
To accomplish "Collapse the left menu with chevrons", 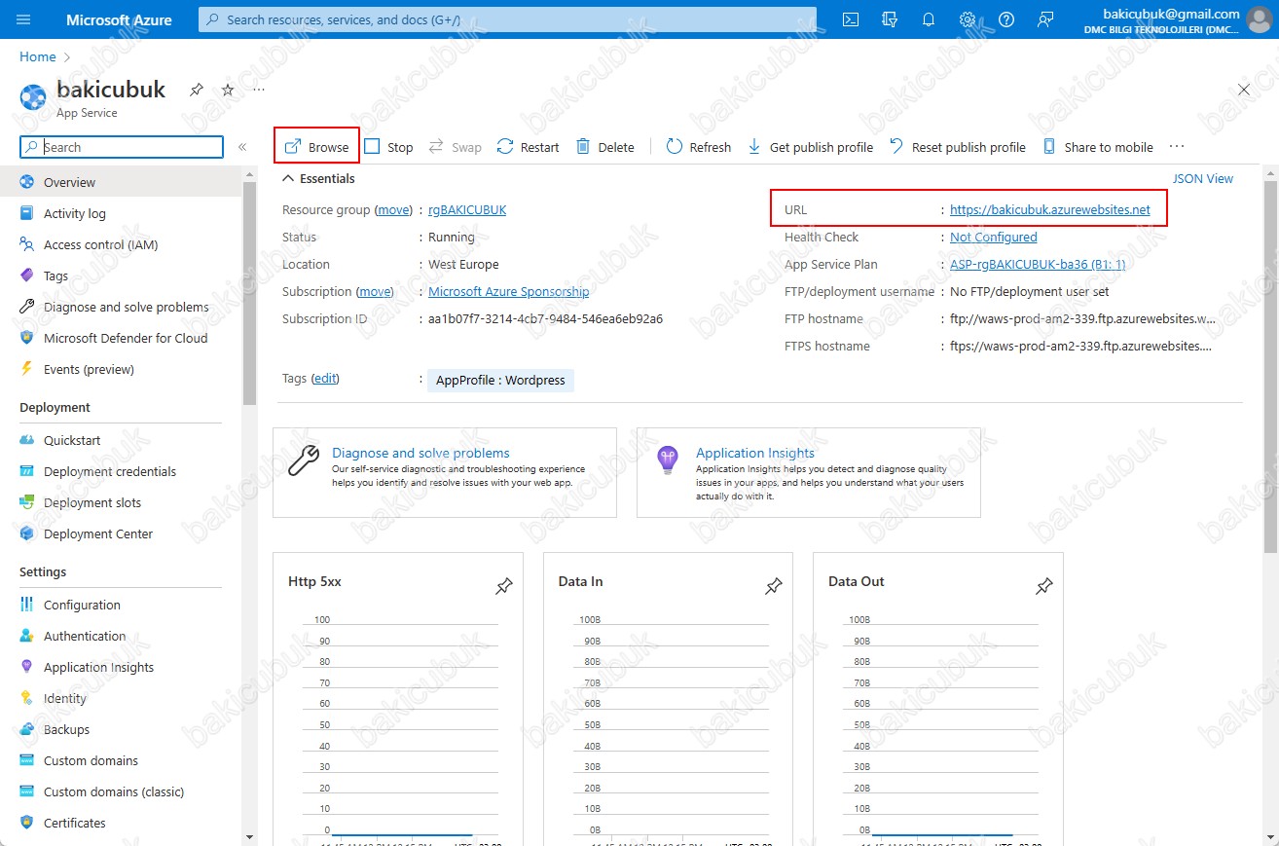I will [242, 147].
